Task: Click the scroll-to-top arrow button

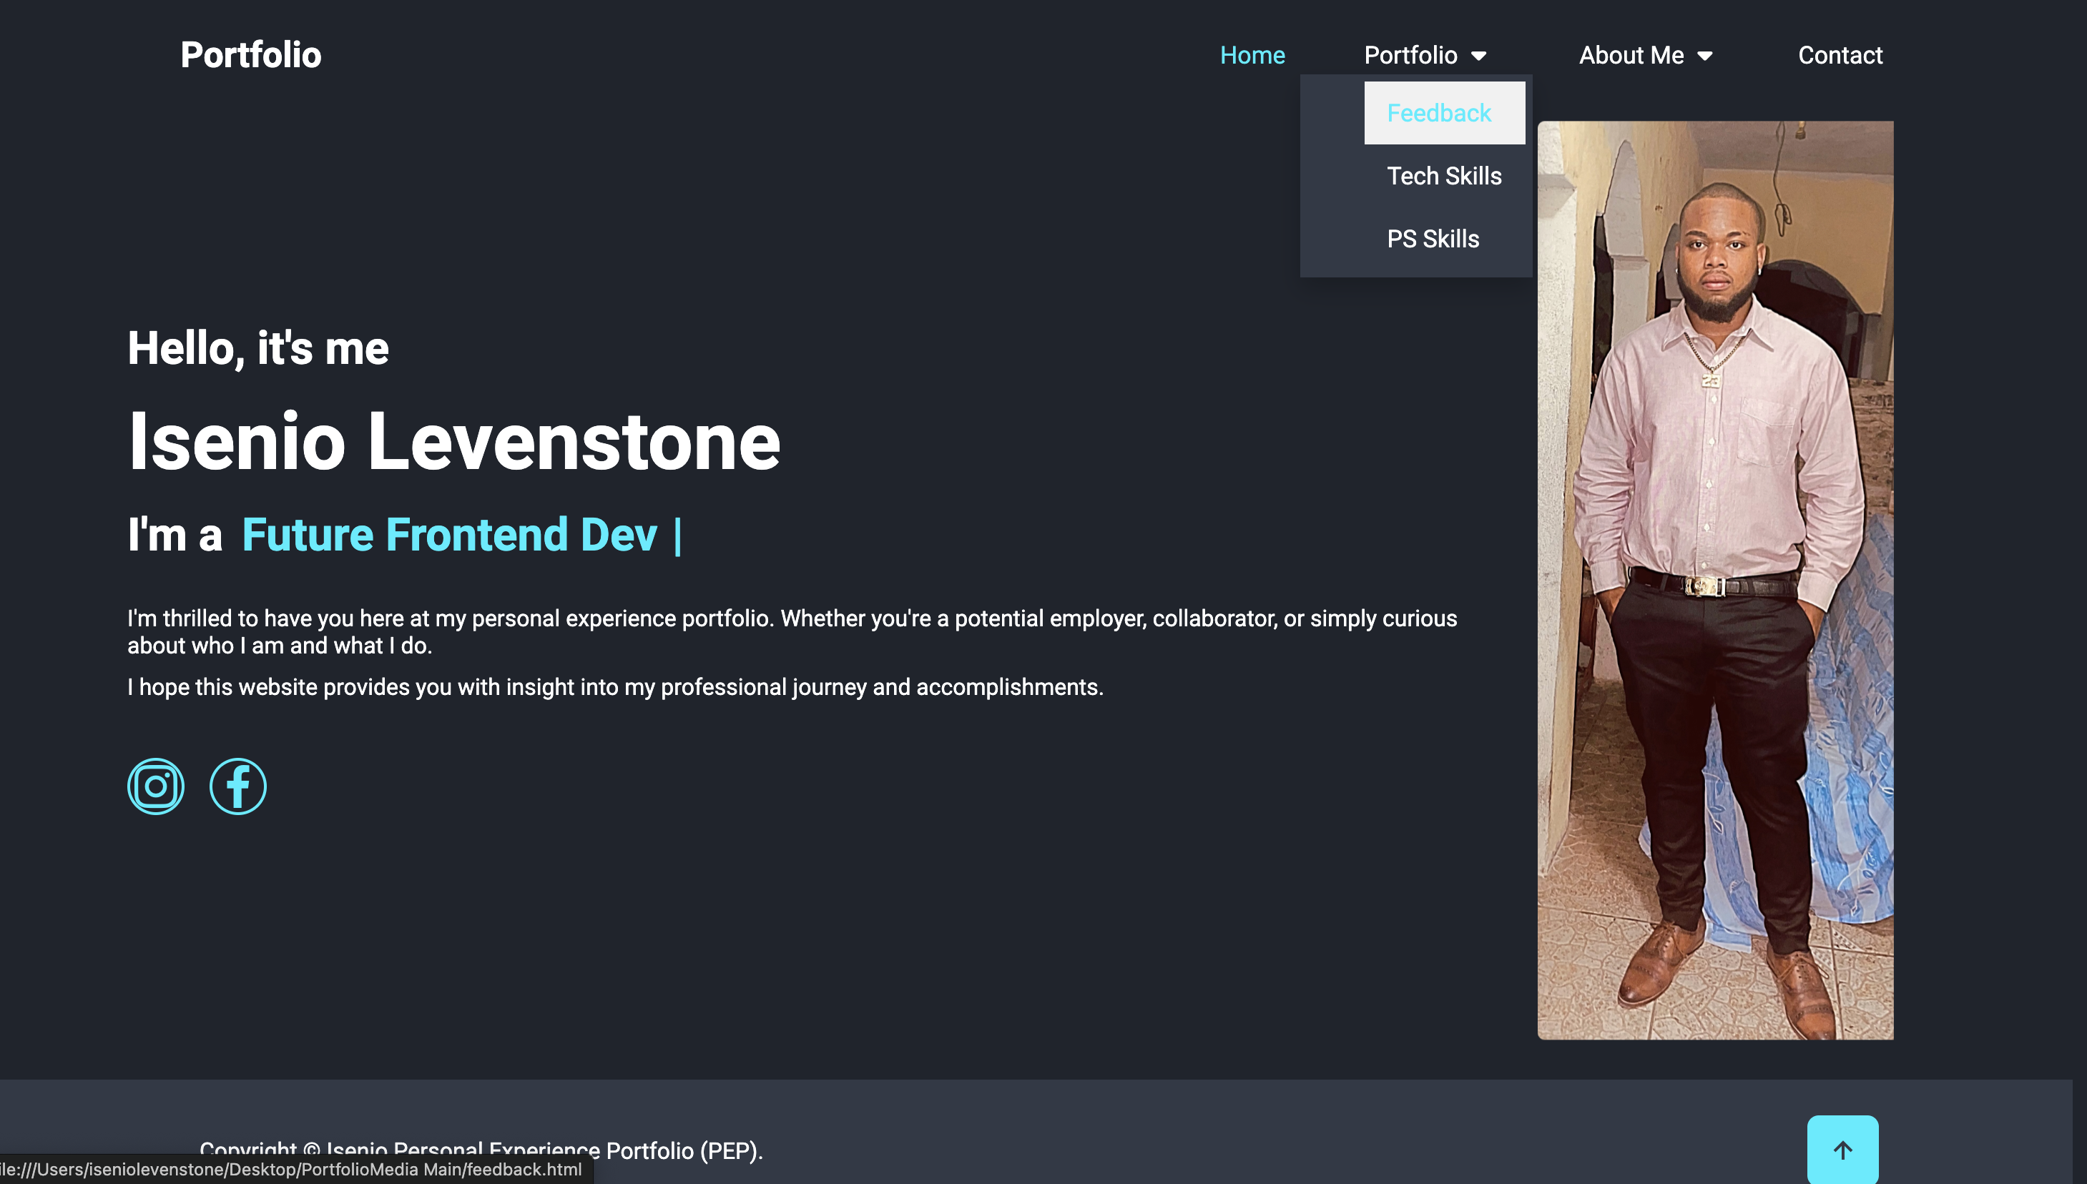Action: click(1842, 1150)
